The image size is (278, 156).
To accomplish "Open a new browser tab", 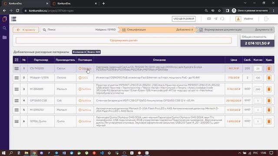I will click(103, 3).
